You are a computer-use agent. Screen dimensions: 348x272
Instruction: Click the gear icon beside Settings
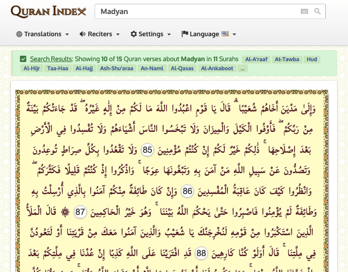point(134,34)
